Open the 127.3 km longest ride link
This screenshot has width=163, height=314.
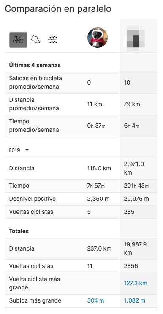coord(136,284)
